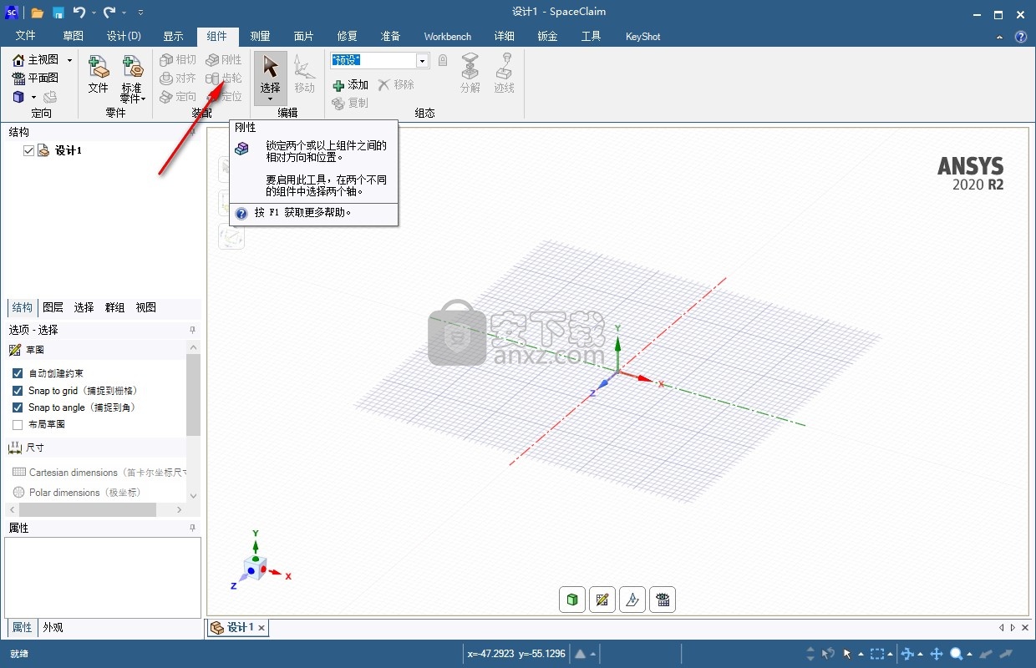1036x668 pixels.
Task: Click Cartesian dimensions option
Action: (x=99, y=472)
